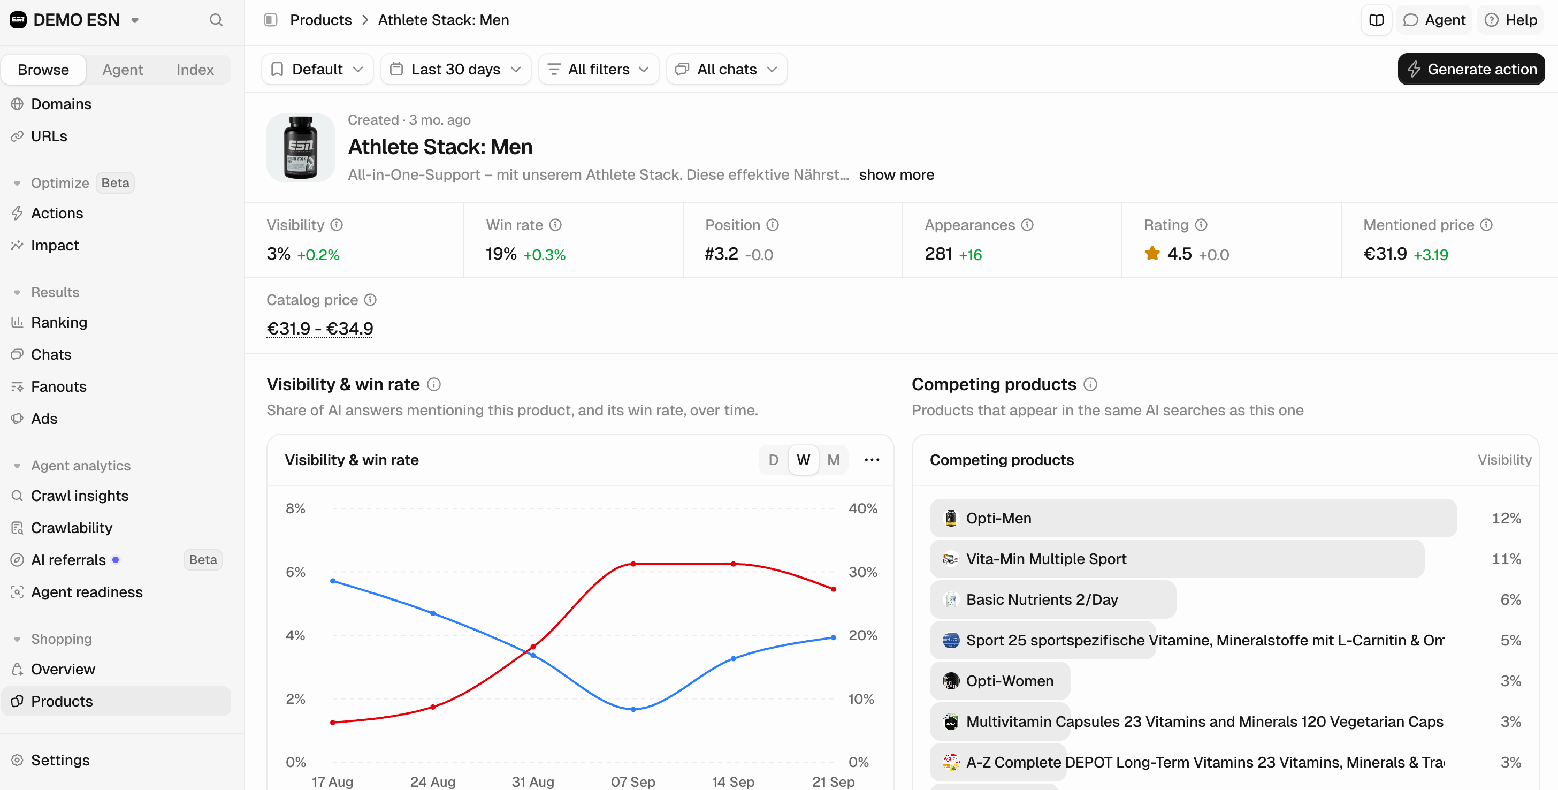Click the Visibility info icon

(337, 225)
